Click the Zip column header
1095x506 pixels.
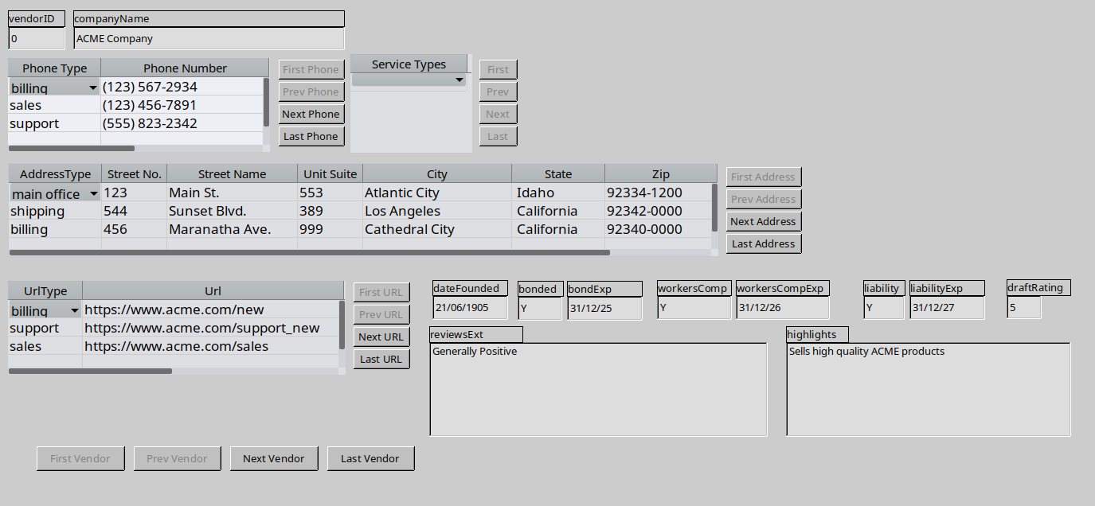tap(661, 174)
